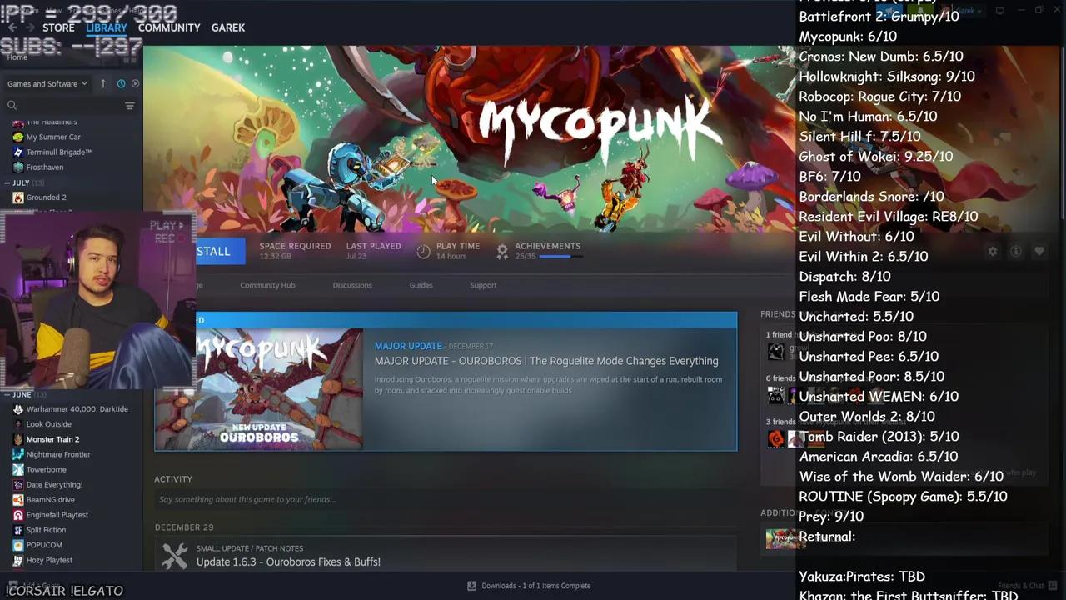Click the Grounded 2 game icon

coord(18,197)
